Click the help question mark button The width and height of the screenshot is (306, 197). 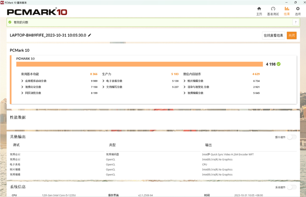[295, 22]
